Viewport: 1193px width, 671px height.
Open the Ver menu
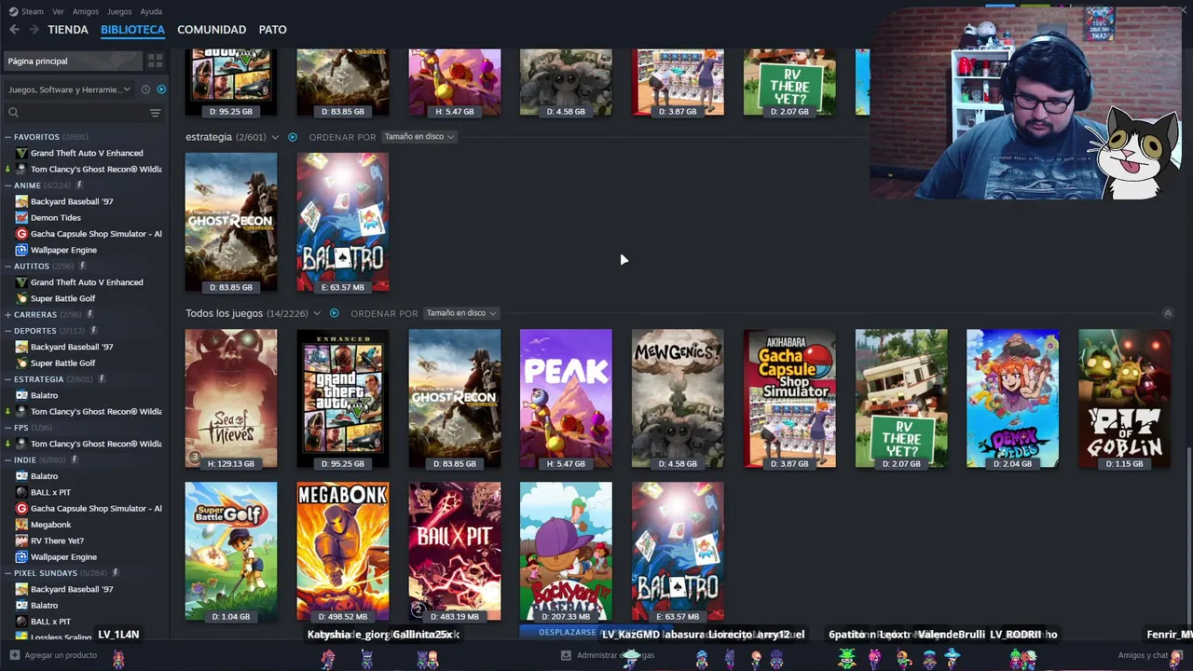coord(58,11)
